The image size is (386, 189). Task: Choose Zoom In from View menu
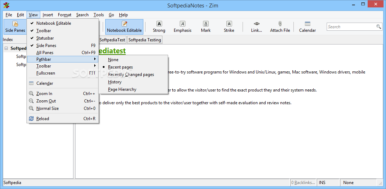(62, 94)
